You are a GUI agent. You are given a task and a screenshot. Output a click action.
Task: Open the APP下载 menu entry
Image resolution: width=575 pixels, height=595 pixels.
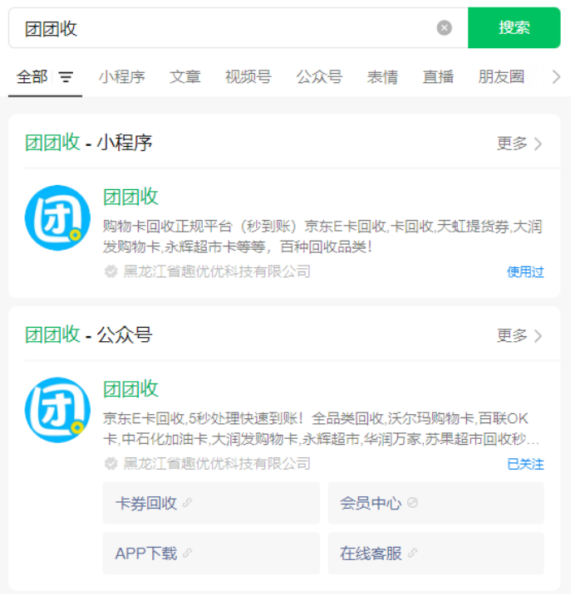211,554
